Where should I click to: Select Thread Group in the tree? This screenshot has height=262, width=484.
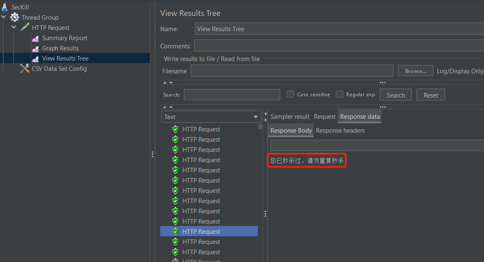point(40,18)
